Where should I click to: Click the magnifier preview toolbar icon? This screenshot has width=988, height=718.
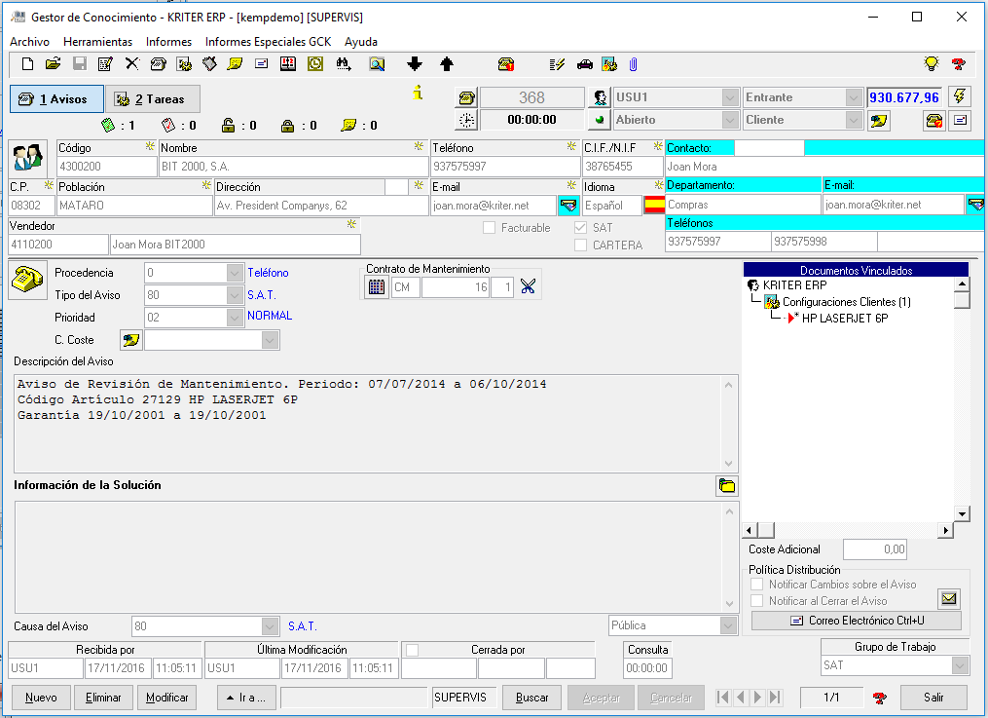(377, 63)
